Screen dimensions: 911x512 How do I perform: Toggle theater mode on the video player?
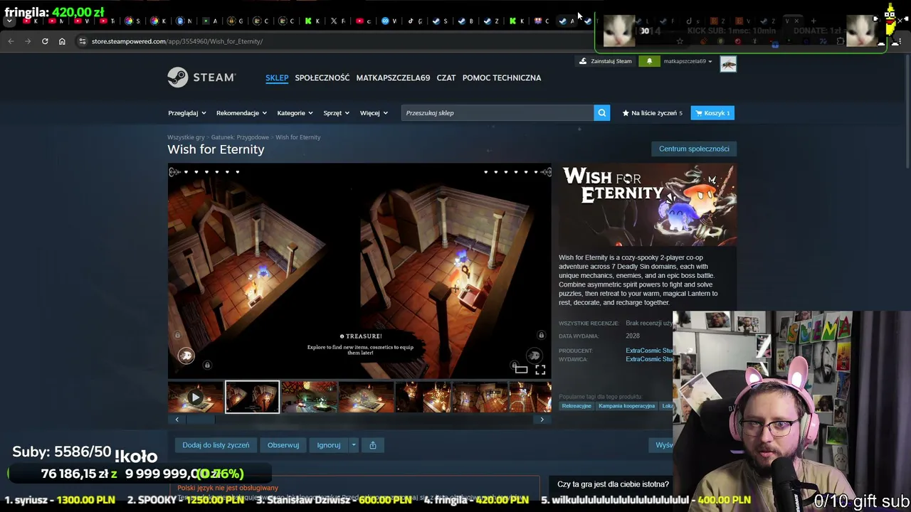[522, 369]
